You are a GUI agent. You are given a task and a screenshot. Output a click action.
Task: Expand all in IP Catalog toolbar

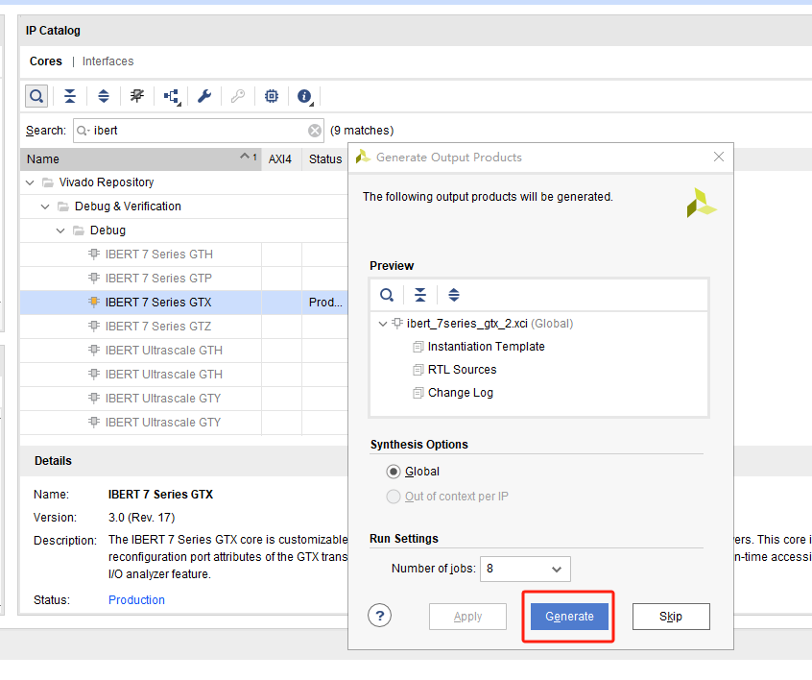pos(104,96)
